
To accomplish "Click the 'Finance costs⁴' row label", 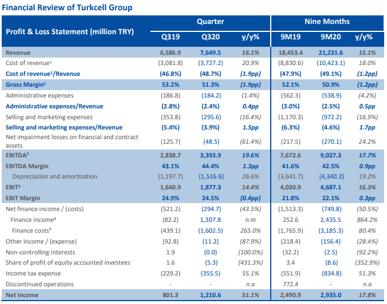I will point(31,230).
